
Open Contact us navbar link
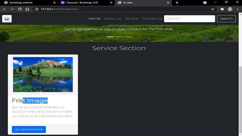coord(152,19)
